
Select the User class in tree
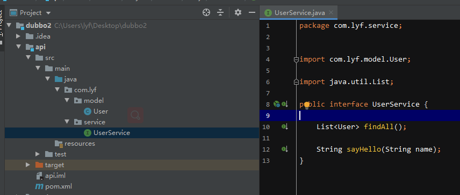pos(100,111)
